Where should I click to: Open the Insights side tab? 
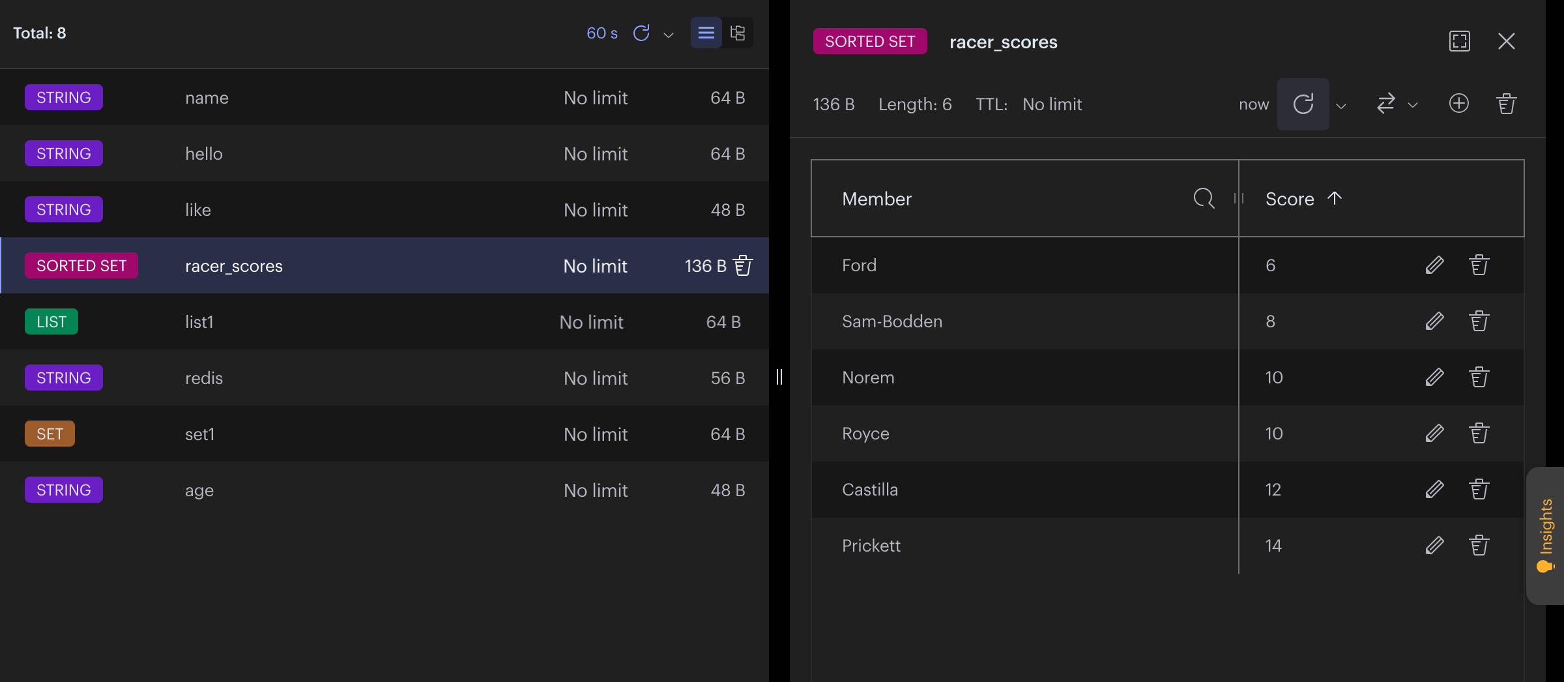1546,536
